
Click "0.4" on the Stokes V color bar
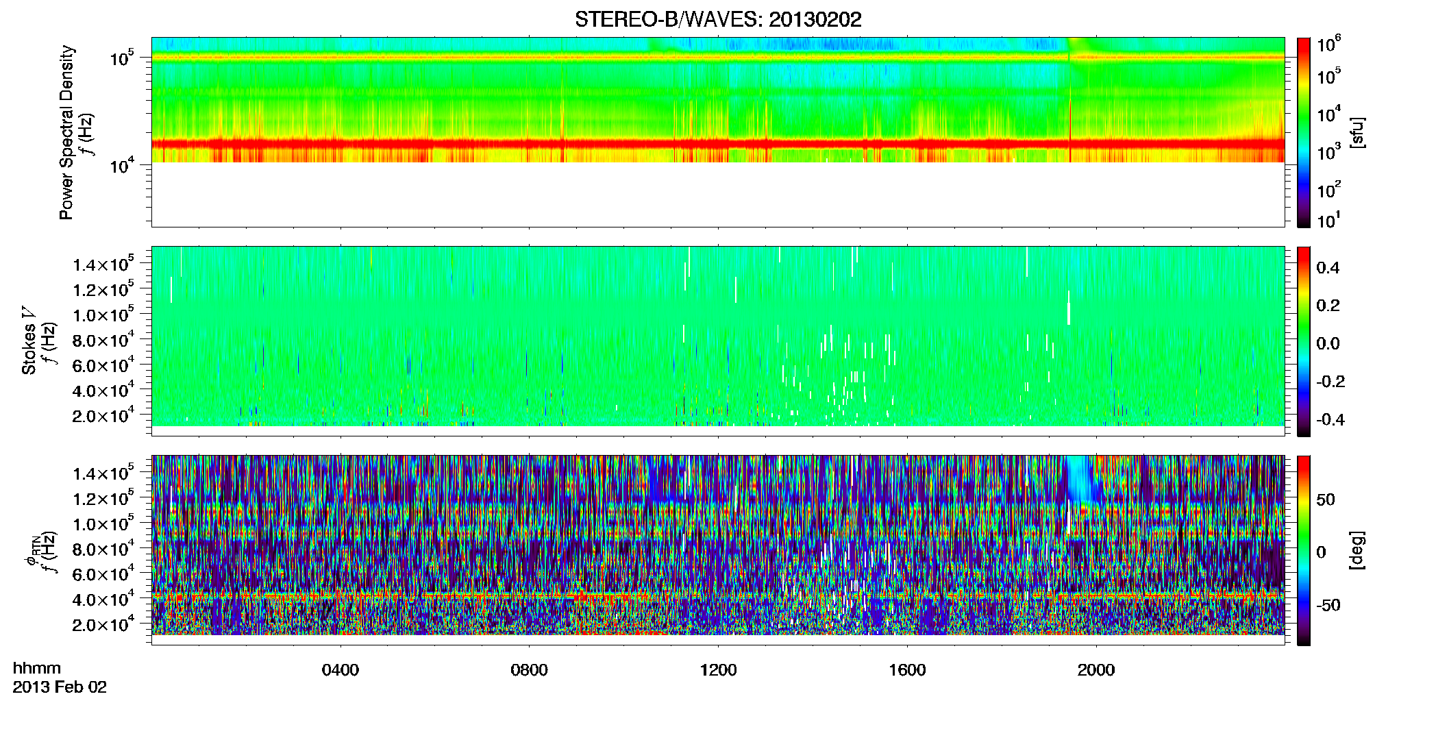point(1328,268)
